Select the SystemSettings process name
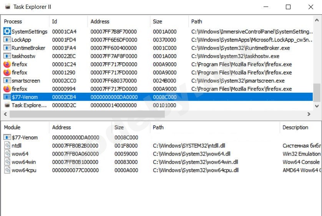 [x=29, y=32]
